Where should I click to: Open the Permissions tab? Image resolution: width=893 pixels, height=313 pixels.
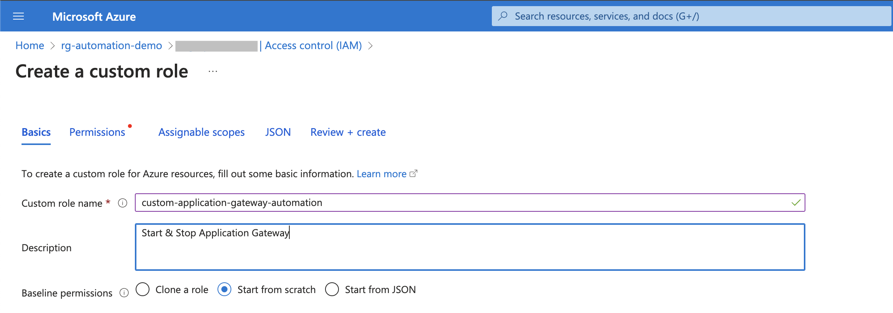[x=97, y=132]
